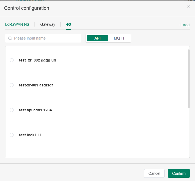Choose the test-xr-001 asdfsdf radio button
The width and height of the screenshot is (195, 181).
(12, 85)
